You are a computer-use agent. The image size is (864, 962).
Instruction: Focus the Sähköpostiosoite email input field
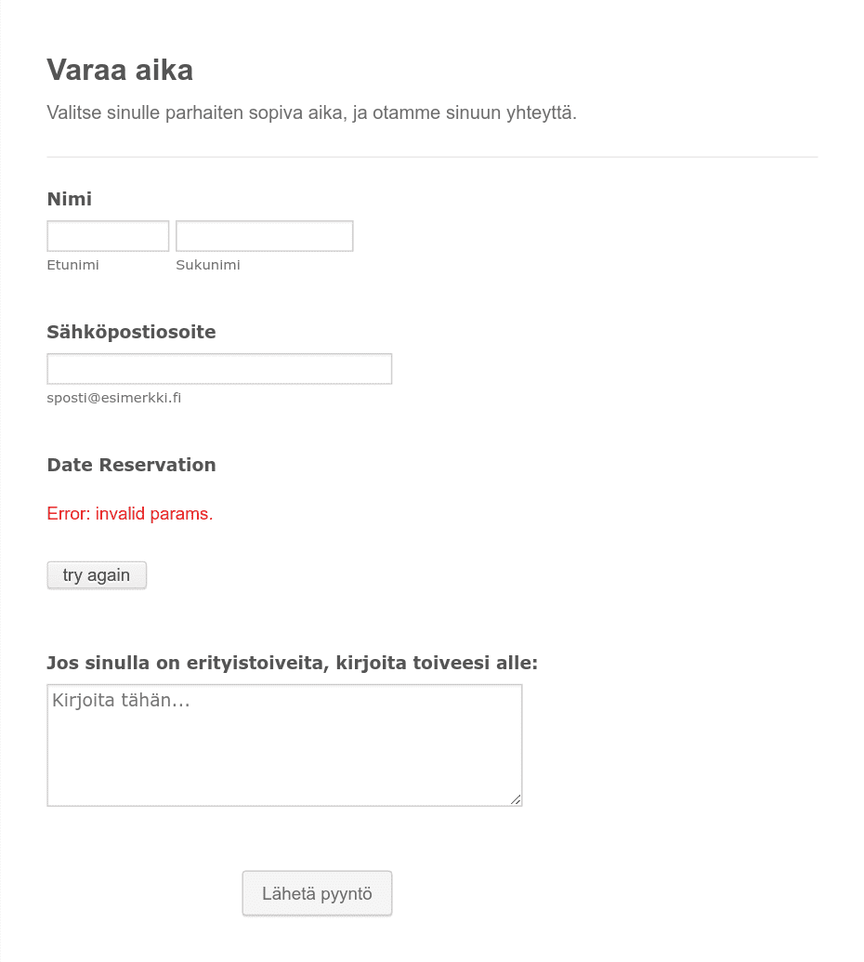tap(219, 369)
